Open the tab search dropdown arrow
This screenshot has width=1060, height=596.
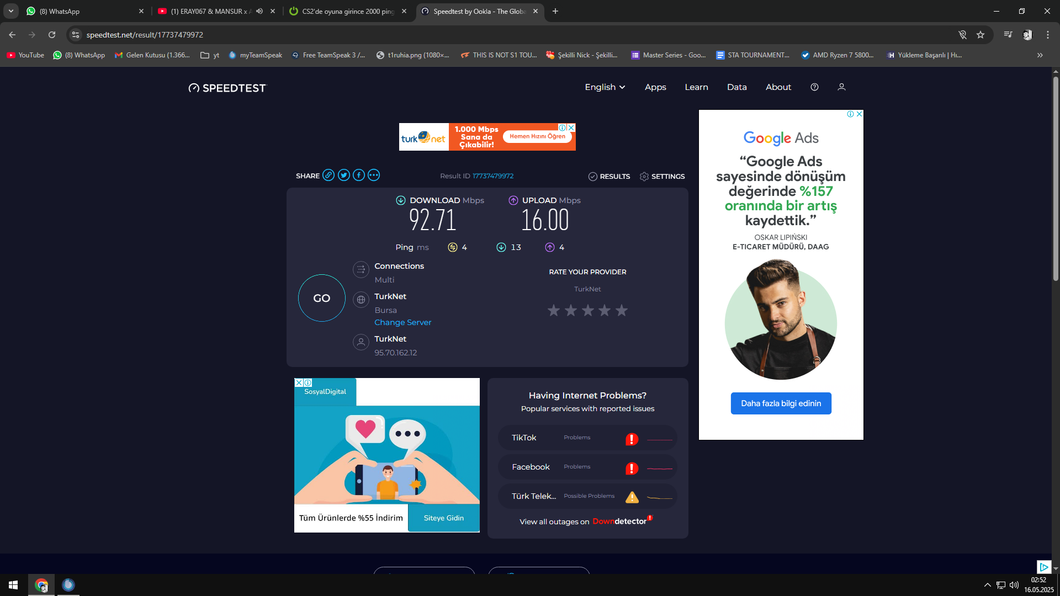point(10,11)
